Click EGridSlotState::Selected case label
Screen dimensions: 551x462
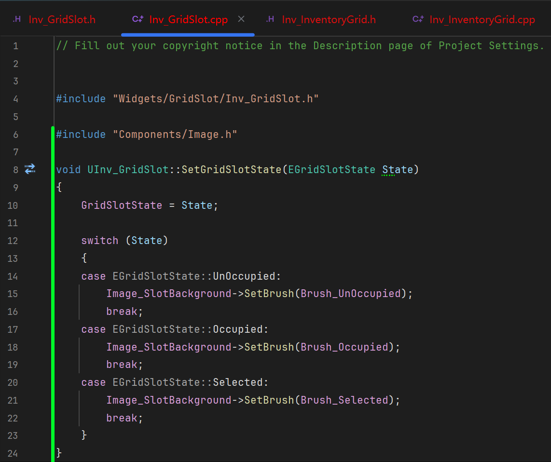[188, 382]
